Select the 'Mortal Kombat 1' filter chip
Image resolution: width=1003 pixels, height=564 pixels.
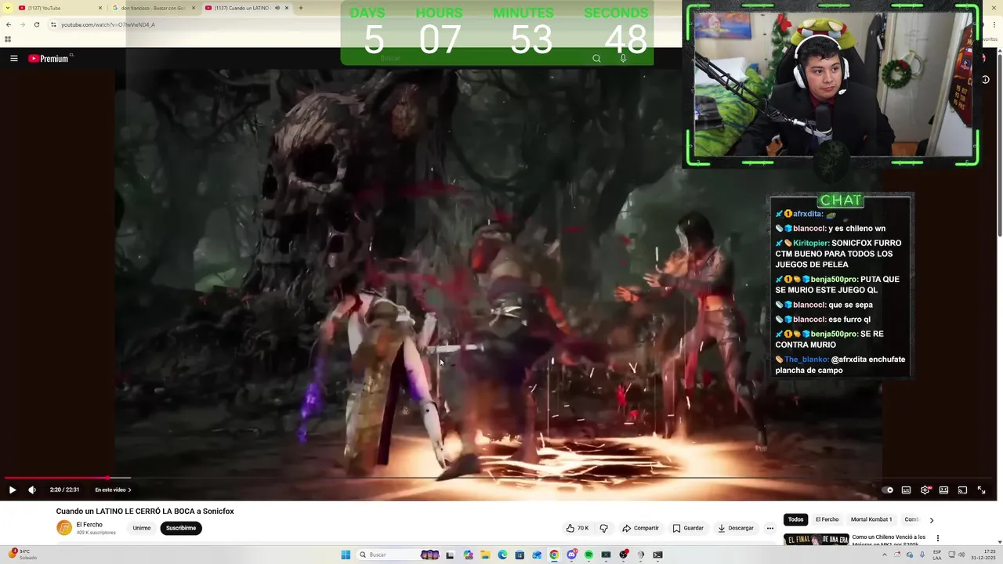pyautogui.click(x=871, y=519)
